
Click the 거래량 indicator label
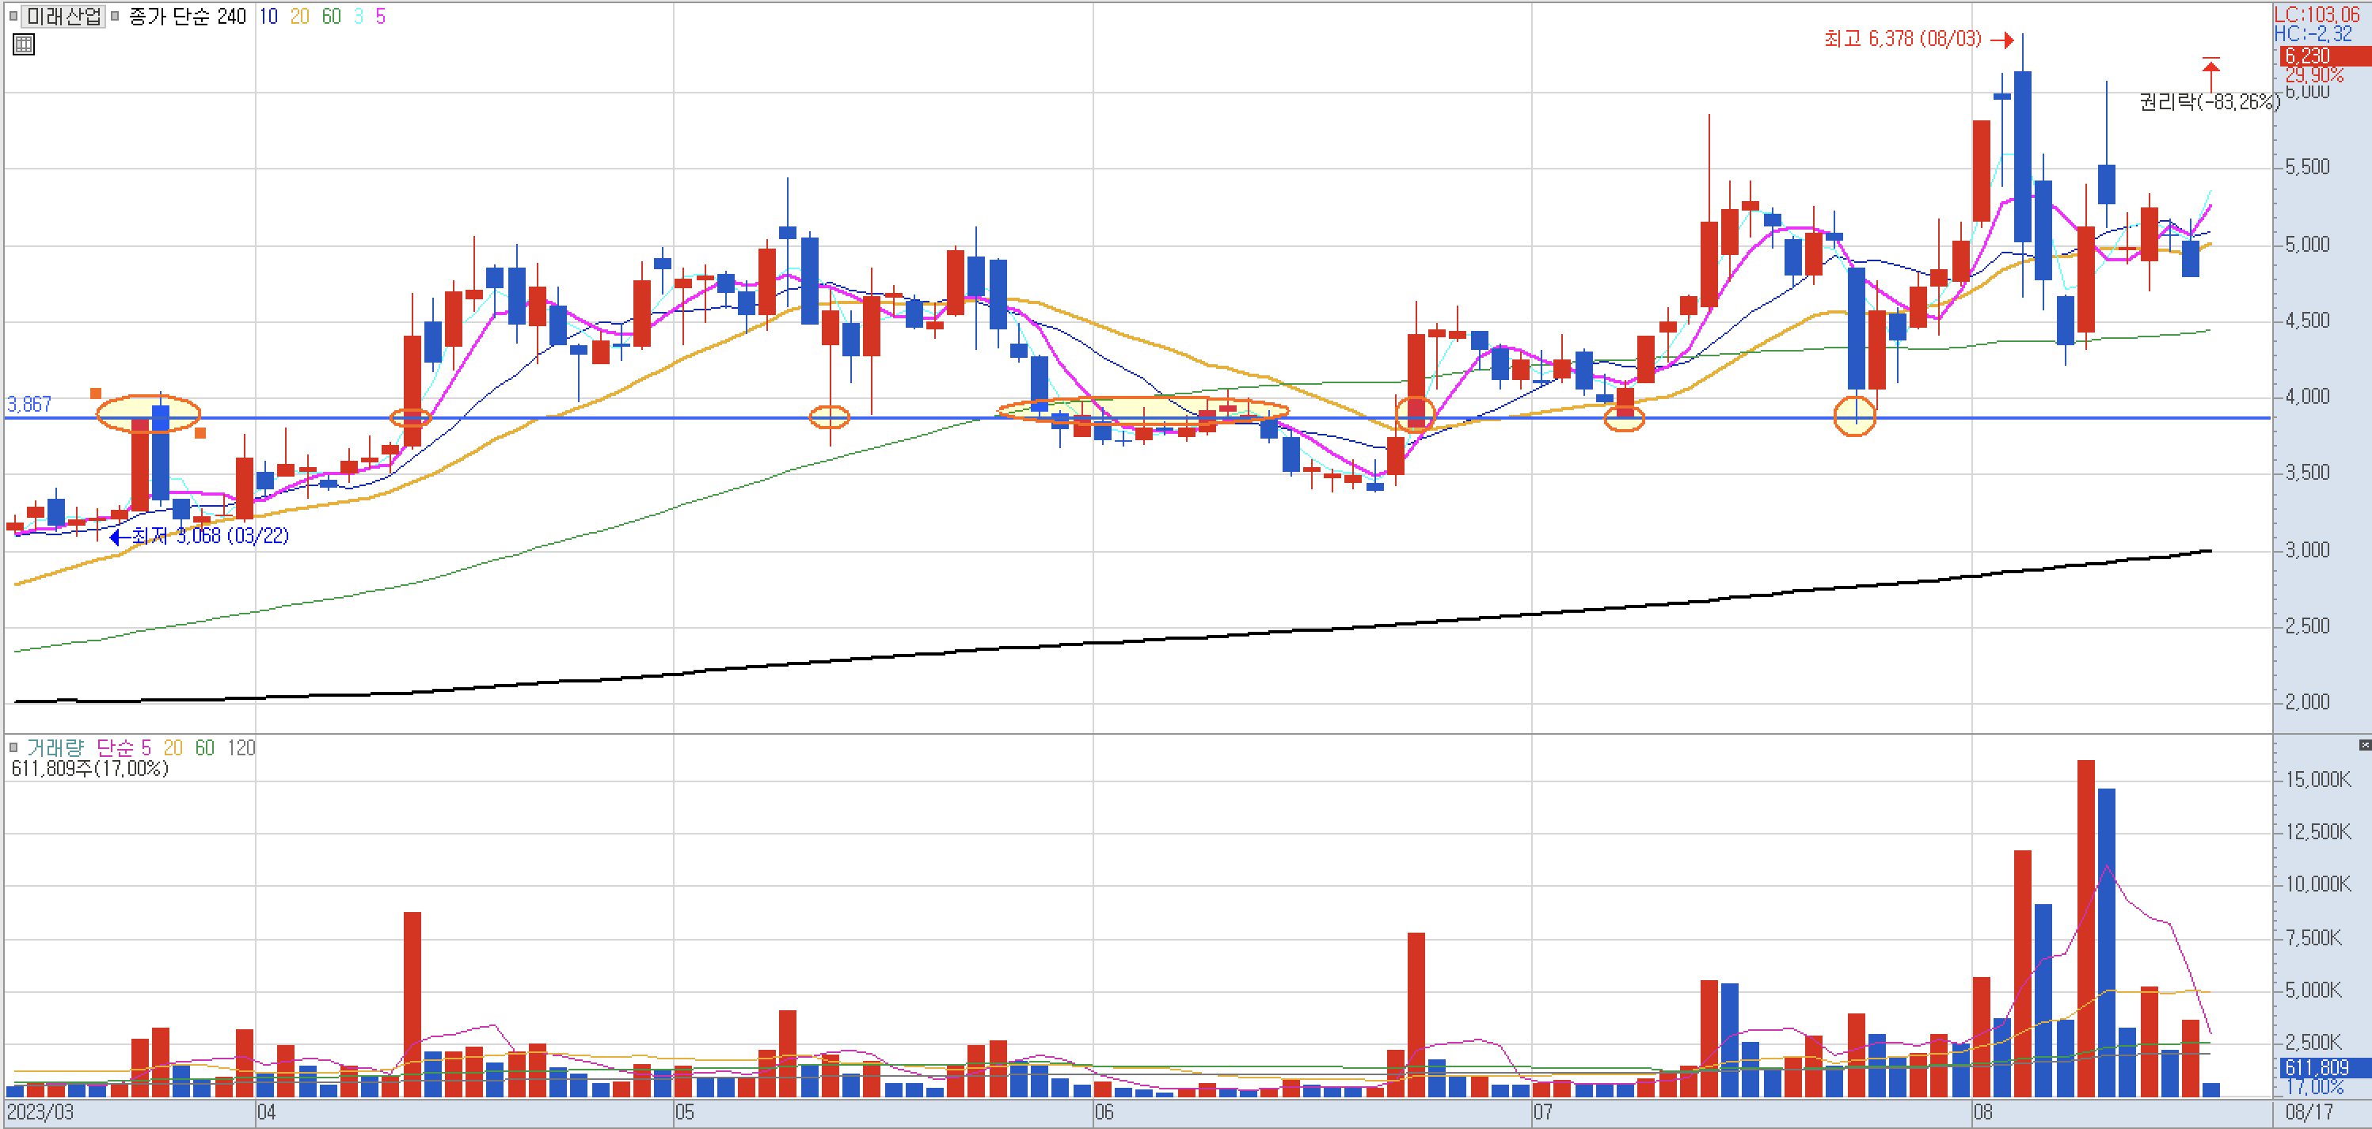click(55, 747)
